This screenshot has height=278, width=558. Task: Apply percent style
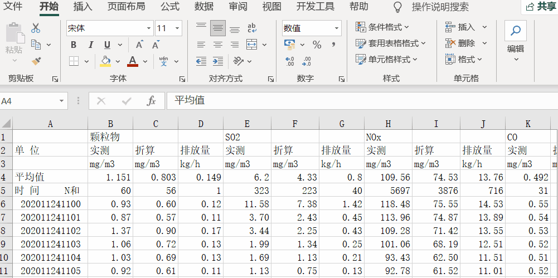tap(317, 45)
